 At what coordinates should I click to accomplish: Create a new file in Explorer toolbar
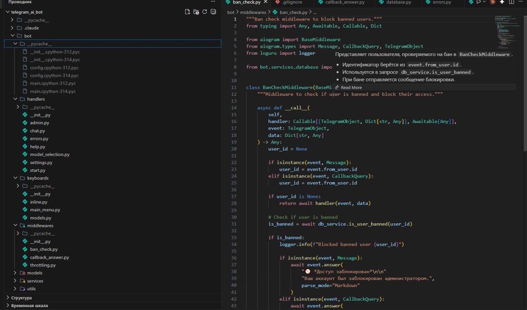tap(188, 12)
